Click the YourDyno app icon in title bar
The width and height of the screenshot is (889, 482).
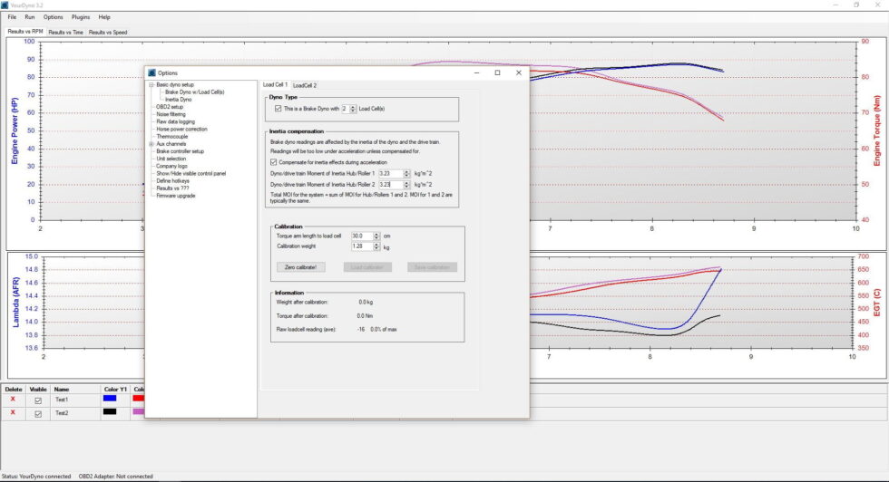pos(5,5)
